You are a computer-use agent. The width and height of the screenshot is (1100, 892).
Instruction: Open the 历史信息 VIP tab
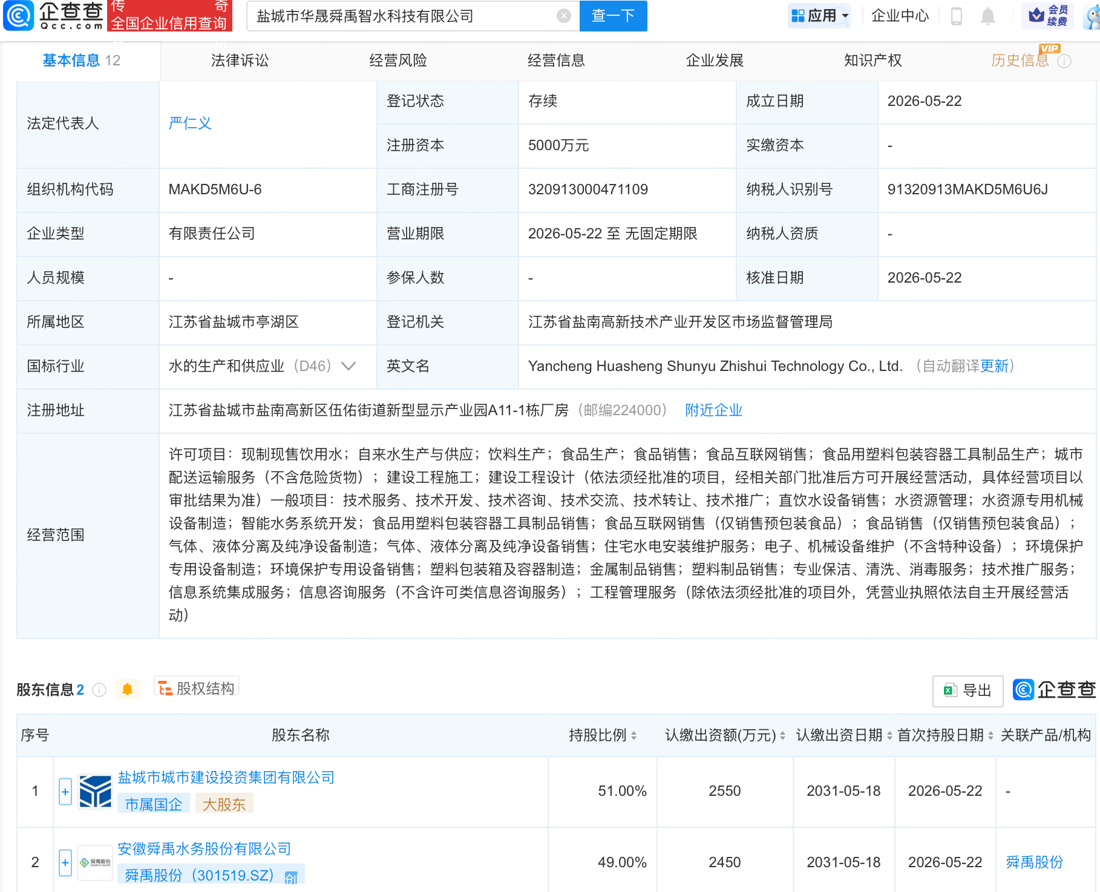[1020, 61]
